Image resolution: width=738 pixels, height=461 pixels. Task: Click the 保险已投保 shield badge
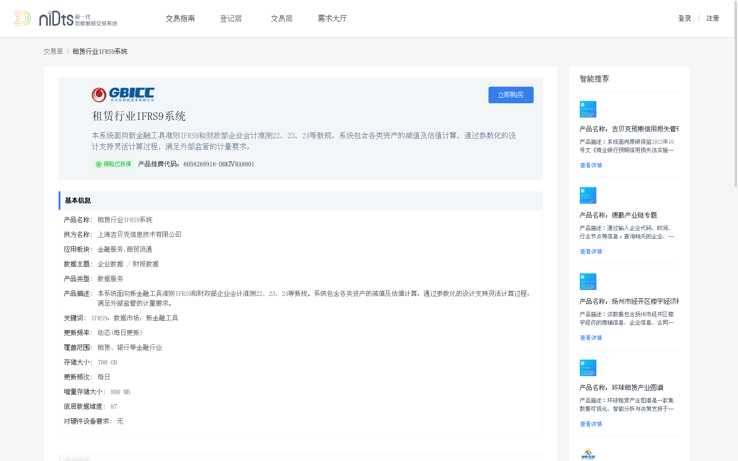(113, 164)
